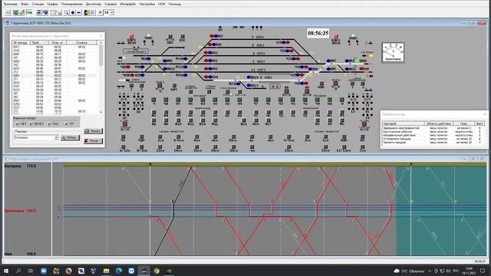Open Windows taskbar search
This screenshot has width=491, height=276.
click(18, 271)
